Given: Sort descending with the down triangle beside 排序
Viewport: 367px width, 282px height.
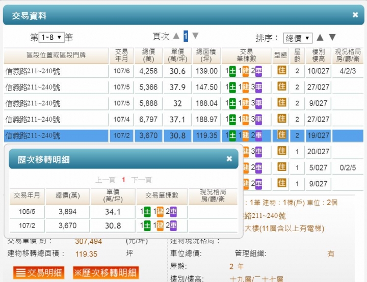Looking at the screenshot, I should coord(332,37).
